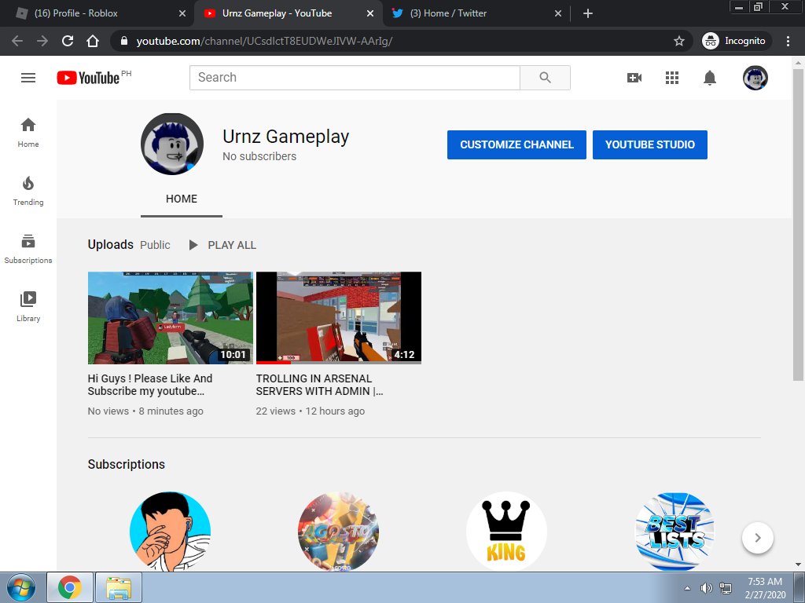Open Library in the sidebar

pyautogui.click(x=28, y=307)
